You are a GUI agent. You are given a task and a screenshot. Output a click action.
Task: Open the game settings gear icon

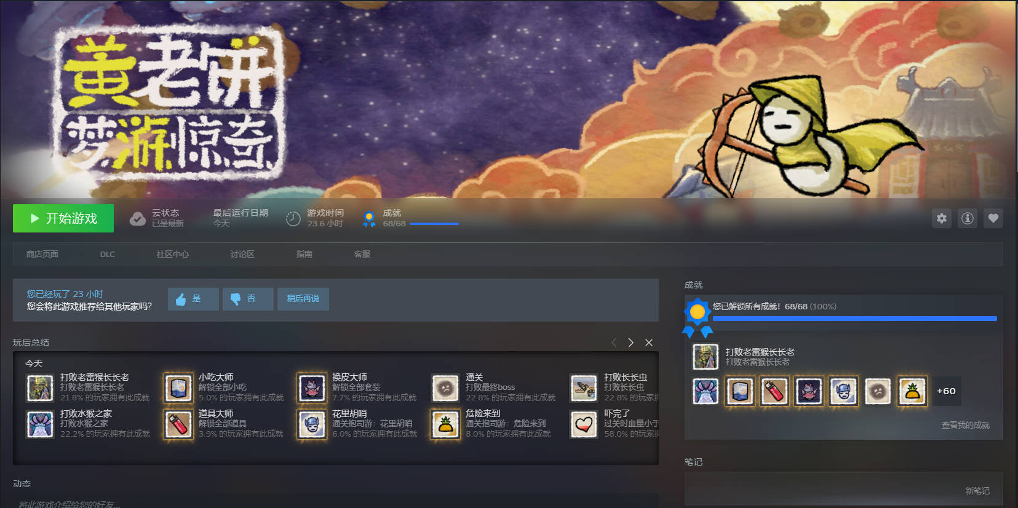click(941, 218)
